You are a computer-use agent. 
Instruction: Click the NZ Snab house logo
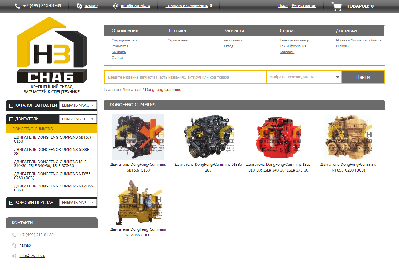(x=52, y=50)
